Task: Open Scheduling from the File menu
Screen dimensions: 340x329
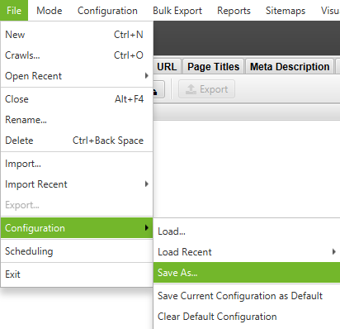Action: [x=77, y=251]
